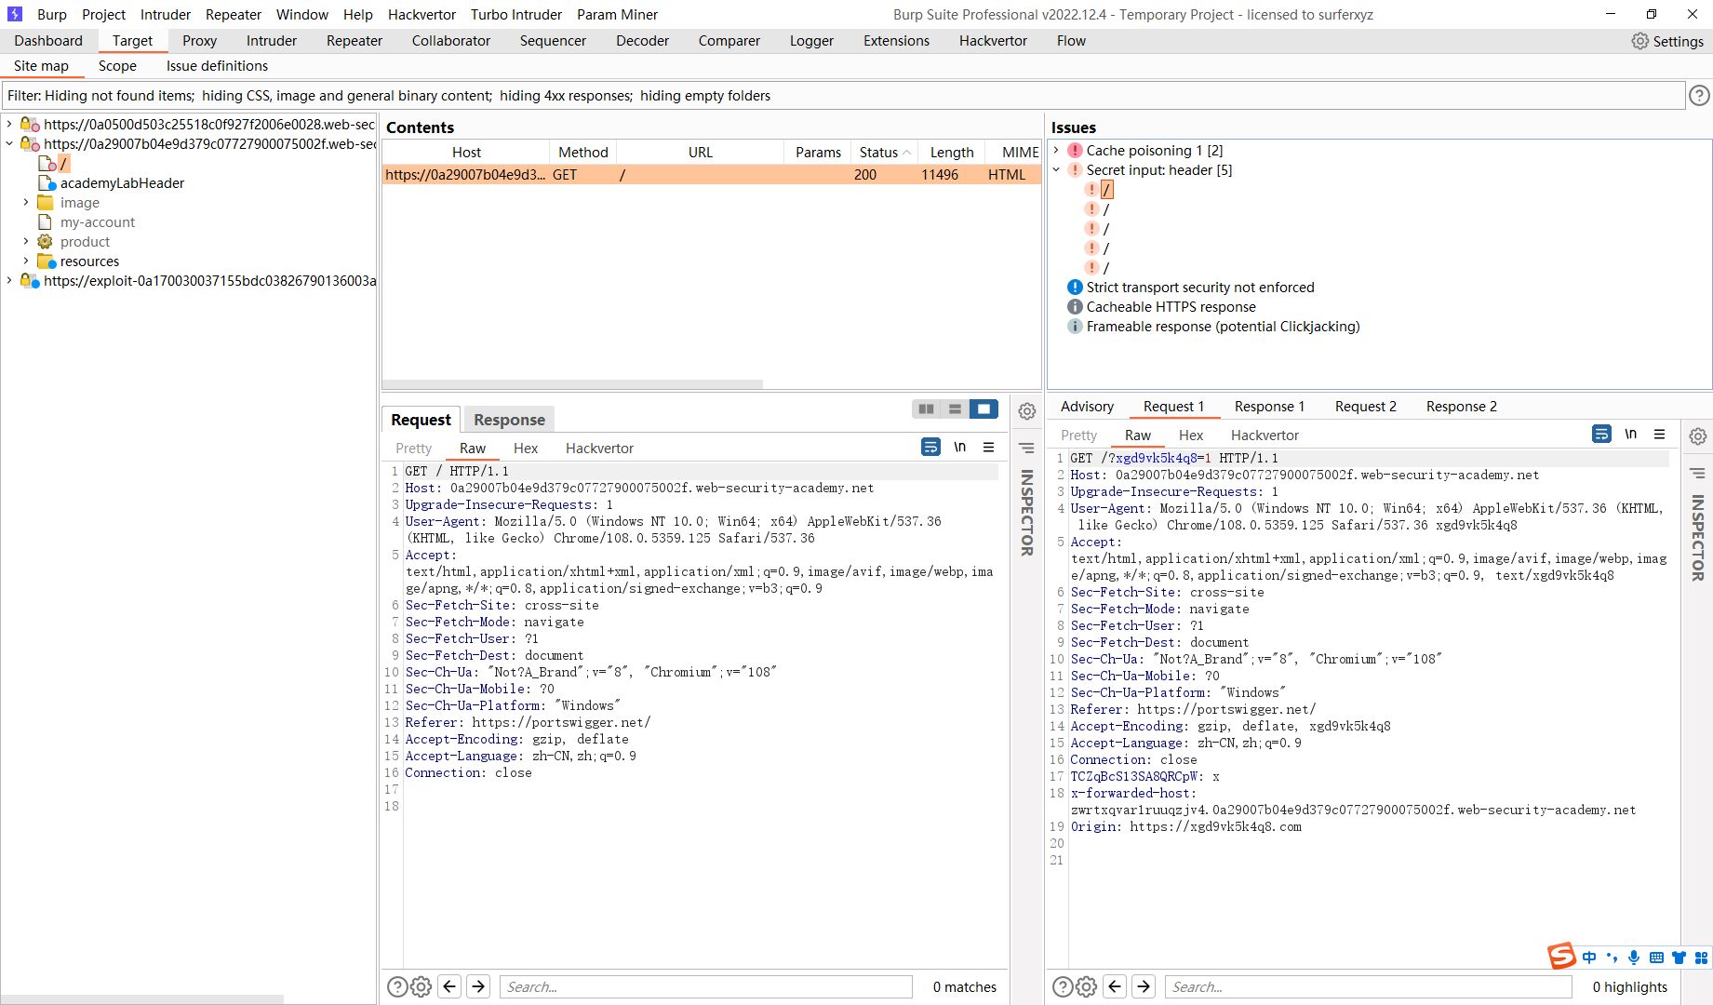Click the Cache poisoning issue severity icon

click(x=1075, y=151)
